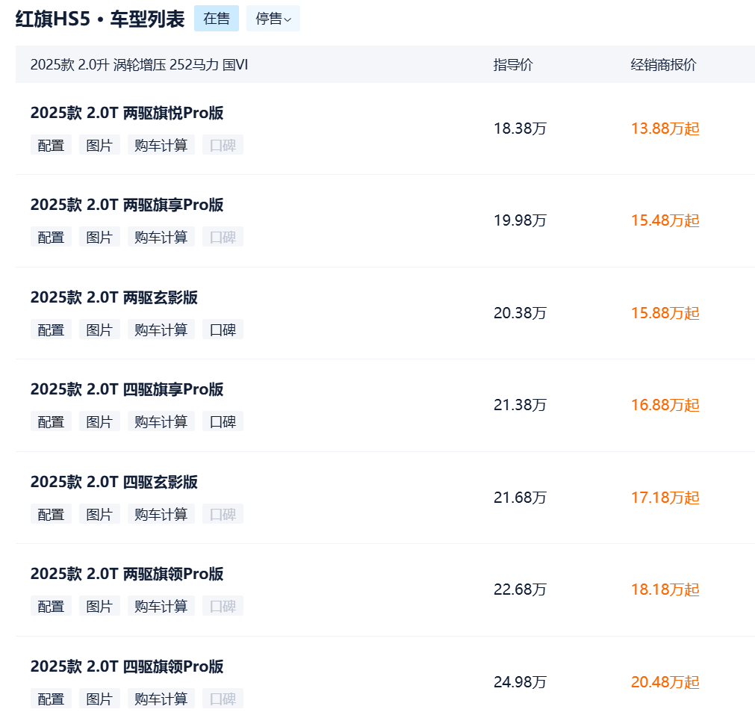This screenshot has width=755, height=718.
Task: Click 购车计算 for 四驱旗享Pro版
Action: coord(161,422)
